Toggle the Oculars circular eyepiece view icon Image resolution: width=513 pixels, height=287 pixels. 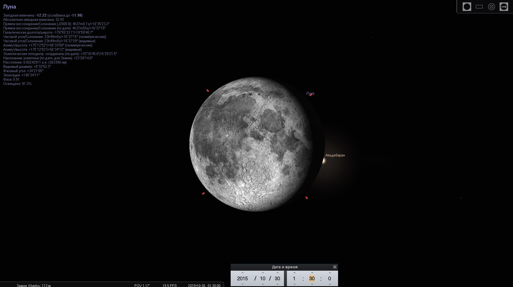(x=467, y=7)
